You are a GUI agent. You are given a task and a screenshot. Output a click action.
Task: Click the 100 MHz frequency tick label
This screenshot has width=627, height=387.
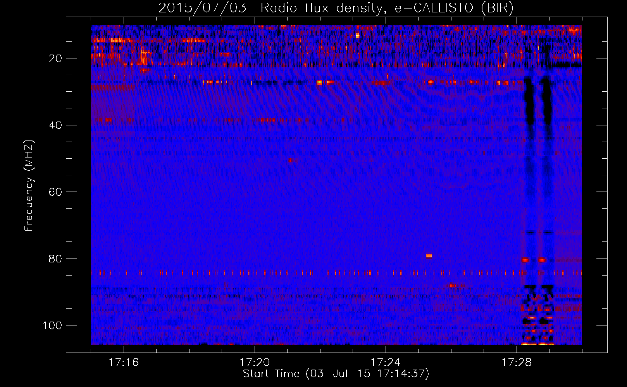(52, 325)
